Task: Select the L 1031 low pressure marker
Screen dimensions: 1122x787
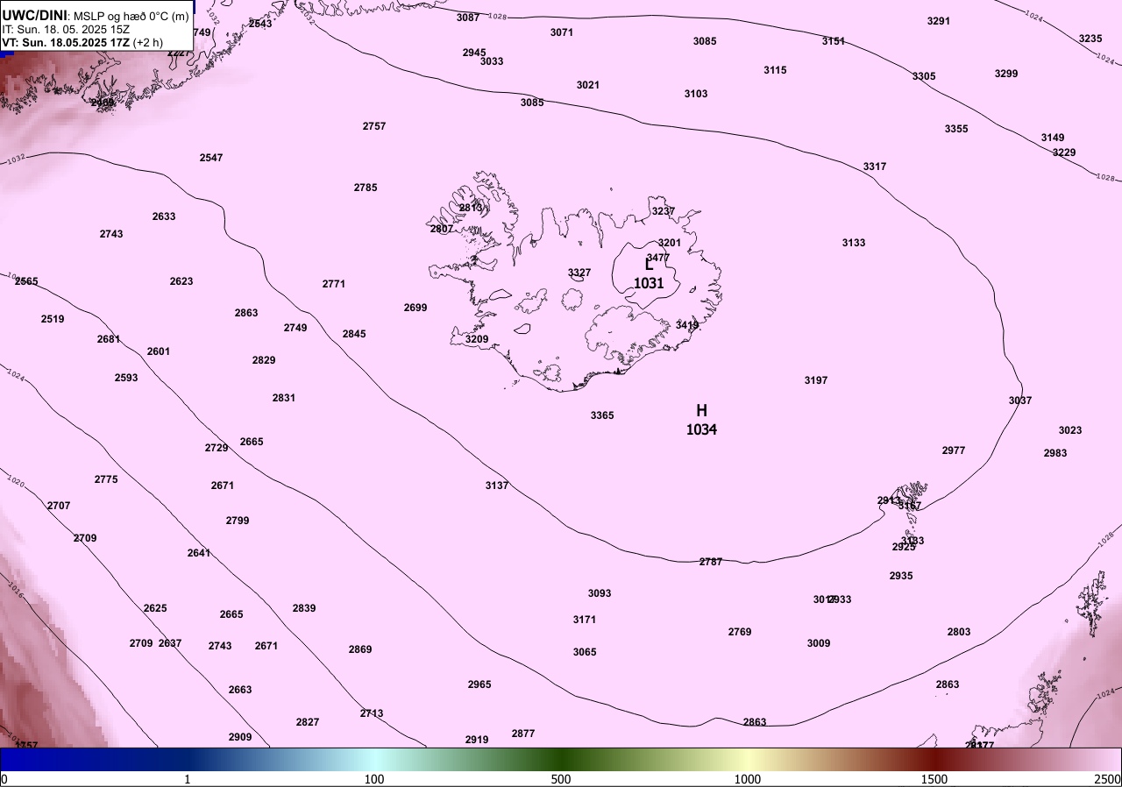Action: 649,273
